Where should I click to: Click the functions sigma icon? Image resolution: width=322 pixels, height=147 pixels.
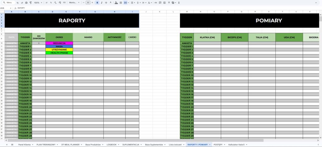(179, 3)
